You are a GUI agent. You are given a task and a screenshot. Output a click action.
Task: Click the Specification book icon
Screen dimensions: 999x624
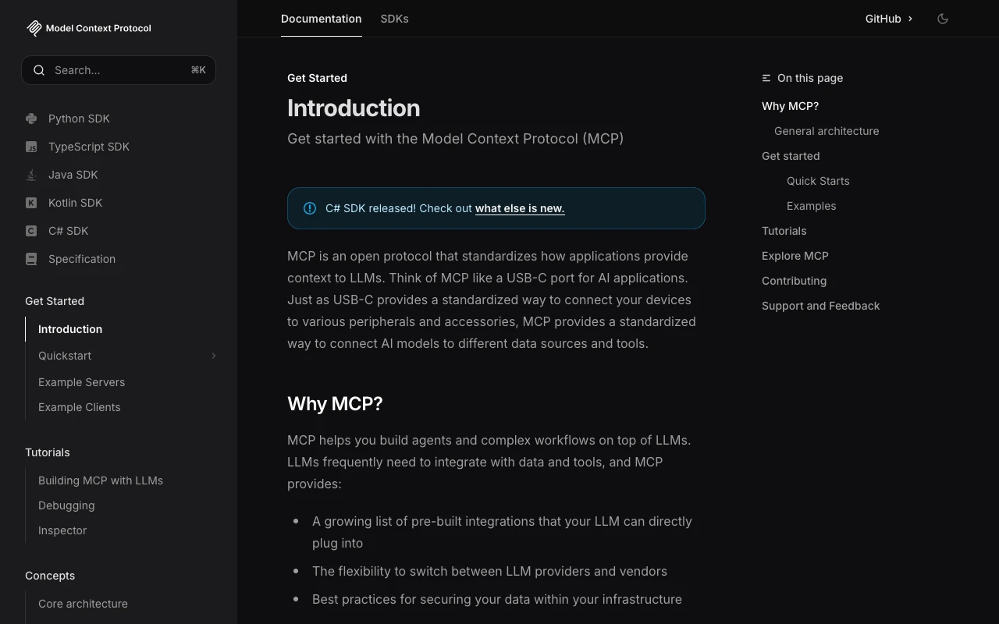pos(31,259)
